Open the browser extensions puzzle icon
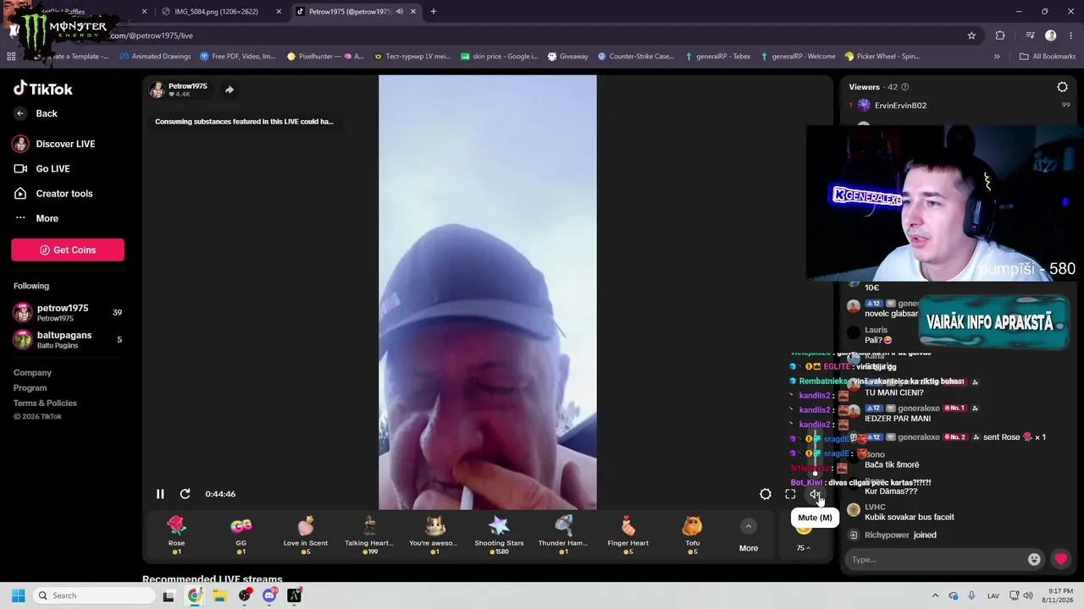This screenshot has height=609, width=1084. pyautogui.click(x=1000, y=36)
